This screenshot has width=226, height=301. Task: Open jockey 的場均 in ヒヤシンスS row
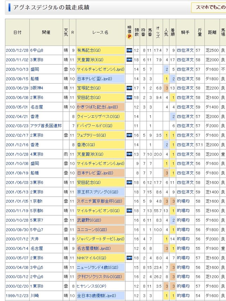(183, 286)
